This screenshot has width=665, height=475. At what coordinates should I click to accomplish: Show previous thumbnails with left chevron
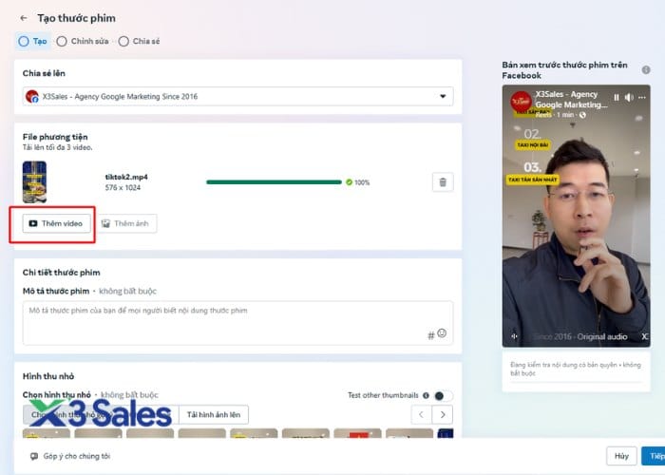(x=421, y=415)
